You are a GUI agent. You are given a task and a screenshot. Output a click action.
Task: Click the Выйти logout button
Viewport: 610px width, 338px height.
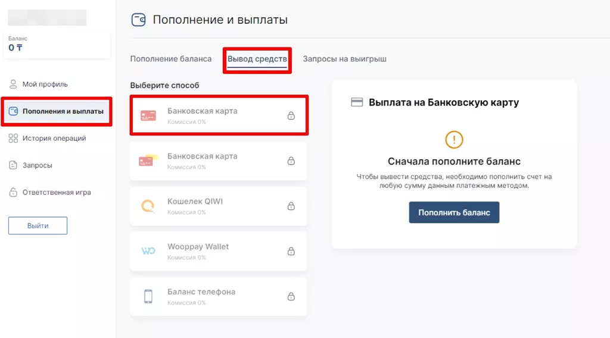coord(38,226)
